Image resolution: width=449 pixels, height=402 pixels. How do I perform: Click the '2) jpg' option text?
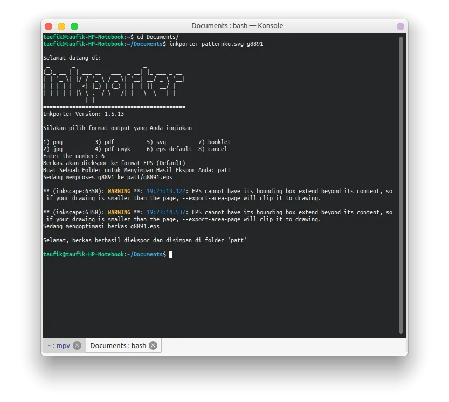[53, 149]
